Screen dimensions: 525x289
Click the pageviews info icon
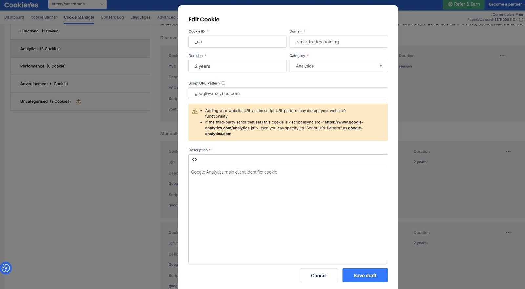point(521,20)
